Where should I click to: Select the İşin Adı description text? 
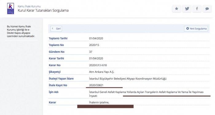[x=146, y=94]
